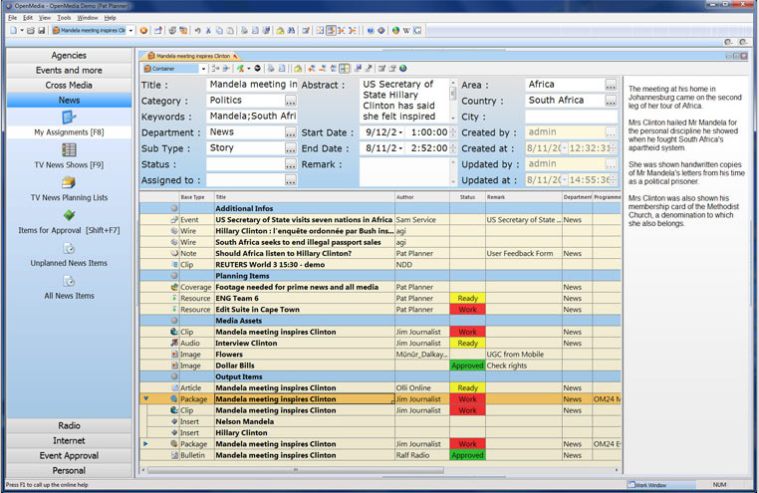Click the City input field
This screenshot has height=493, width=759.
tap(564, 117)
